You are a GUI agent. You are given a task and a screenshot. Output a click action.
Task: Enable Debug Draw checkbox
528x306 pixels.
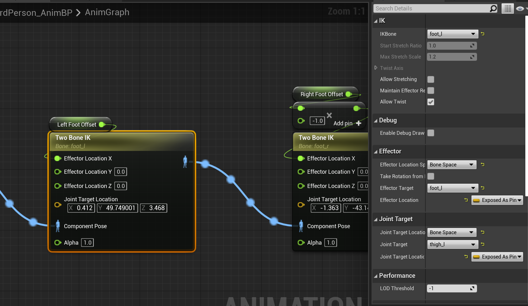431,133
